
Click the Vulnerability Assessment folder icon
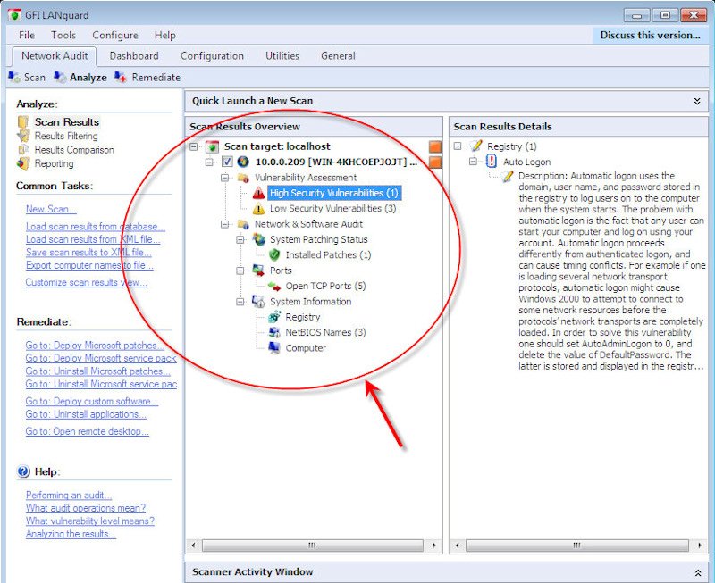coord(243,177)
